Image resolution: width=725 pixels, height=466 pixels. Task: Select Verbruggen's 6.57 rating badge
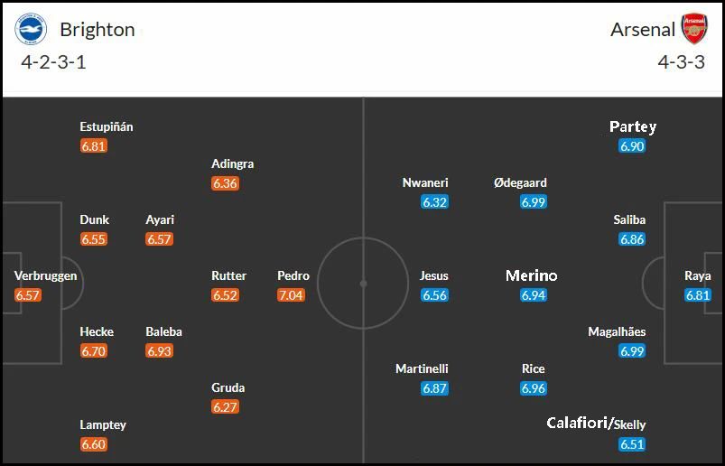pyautogui.click(x=28, y=295)
